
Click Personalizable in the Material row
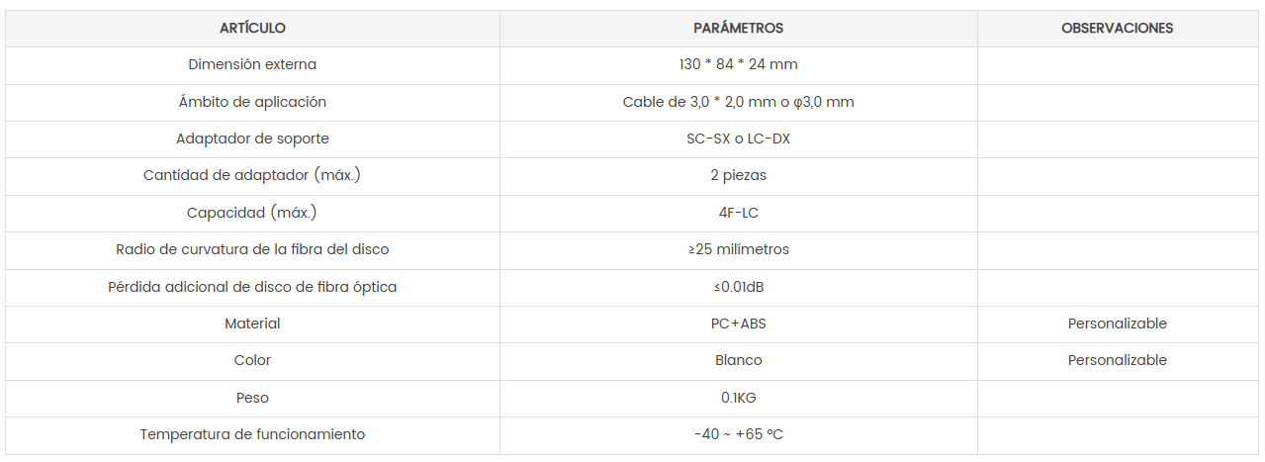1117,323
